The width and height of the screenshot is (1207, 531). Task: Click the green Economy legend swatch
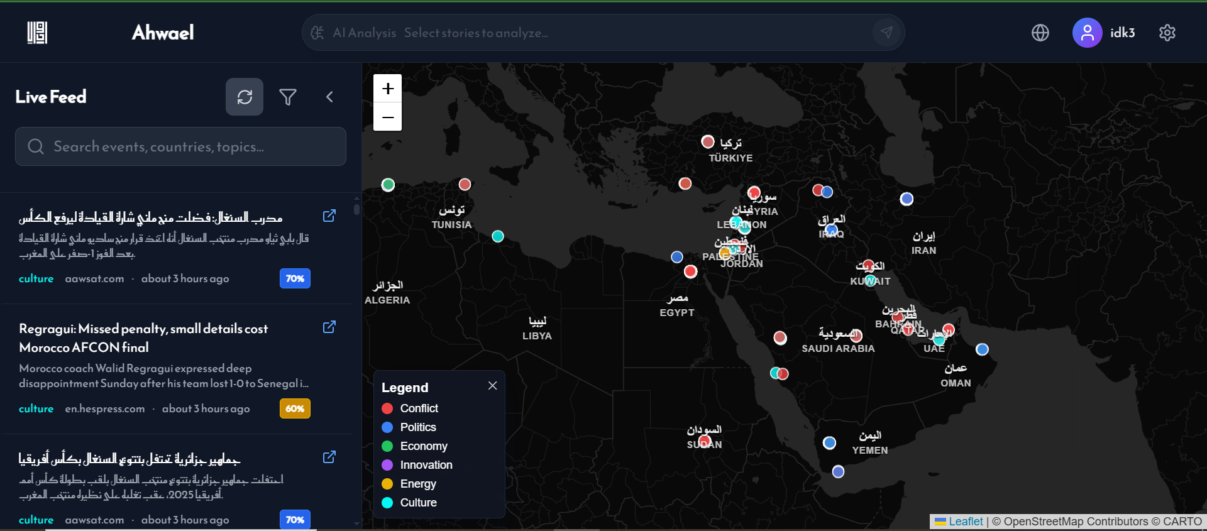point(387,446)
